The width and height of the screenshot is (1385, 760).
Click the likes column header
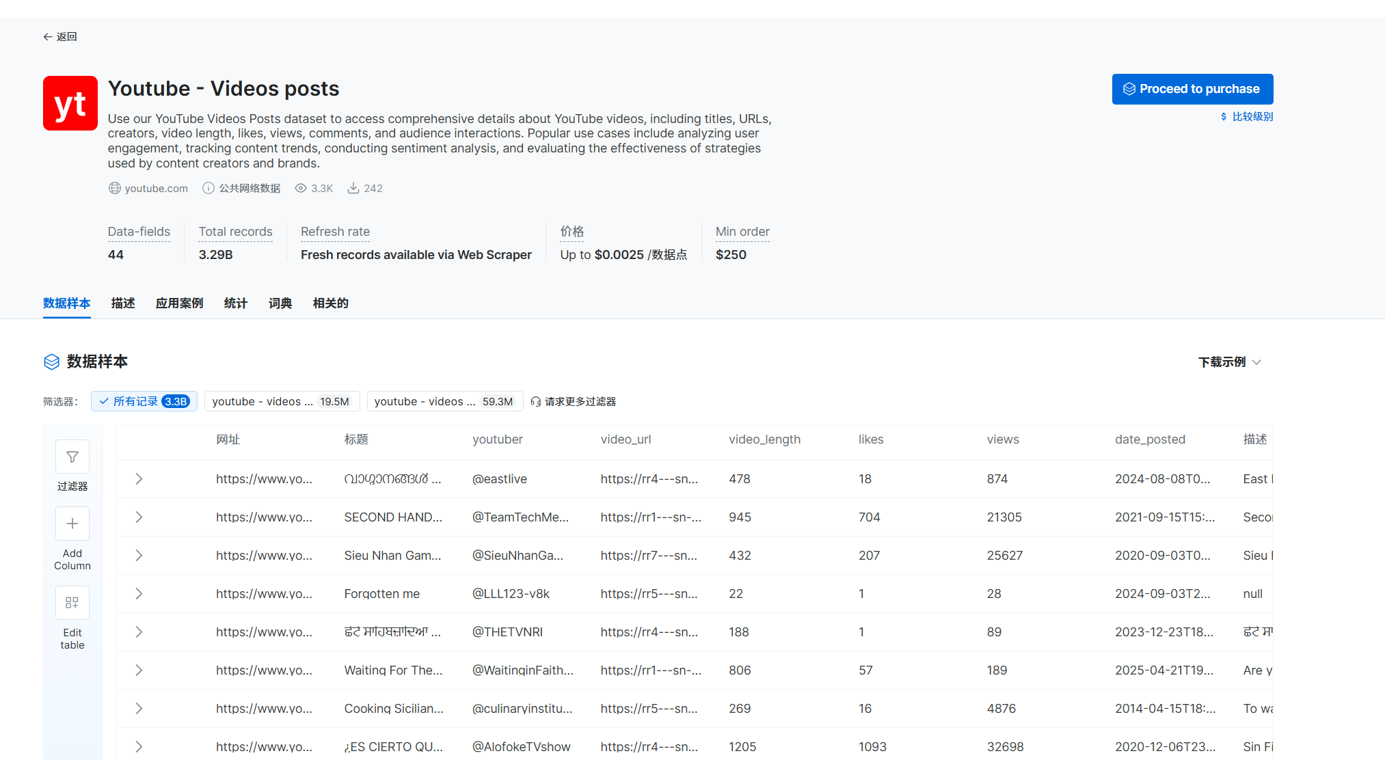871,439
